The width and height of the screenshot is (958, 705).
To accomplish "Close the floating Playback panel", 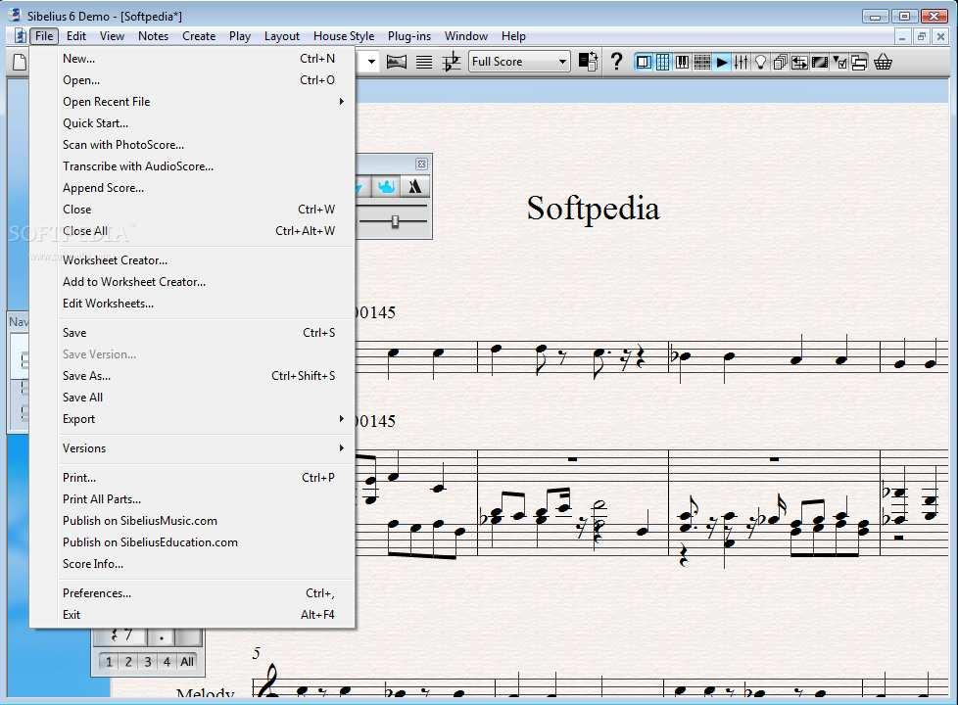I will pyautogui.click(x=421, y=164).
